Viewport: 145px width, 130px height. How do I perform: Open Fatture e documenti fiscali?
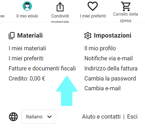click(42, 68)
